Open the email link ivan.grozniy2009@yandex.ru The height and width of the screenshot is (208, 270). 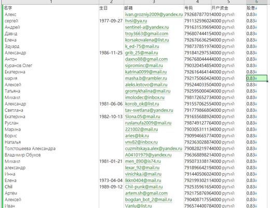[154, 15]
